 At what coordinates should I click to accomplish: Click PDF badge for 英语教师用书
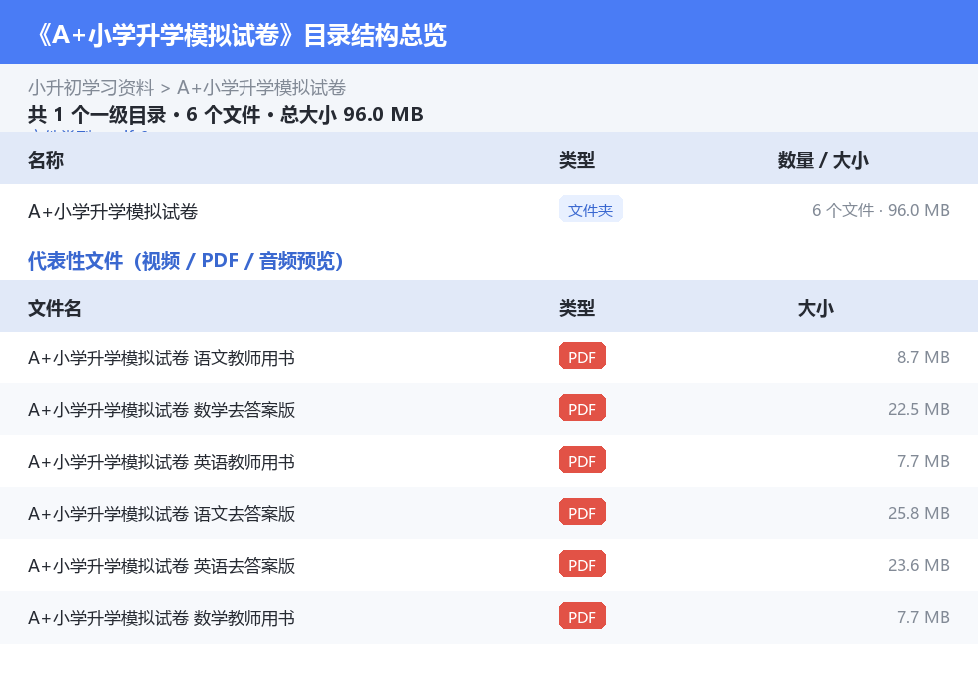[582, 460]
